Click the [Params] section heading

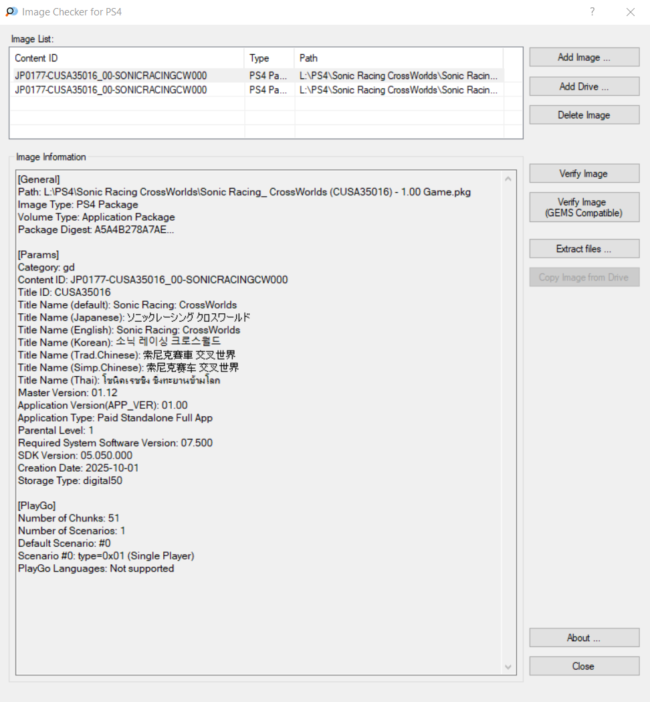38,255
